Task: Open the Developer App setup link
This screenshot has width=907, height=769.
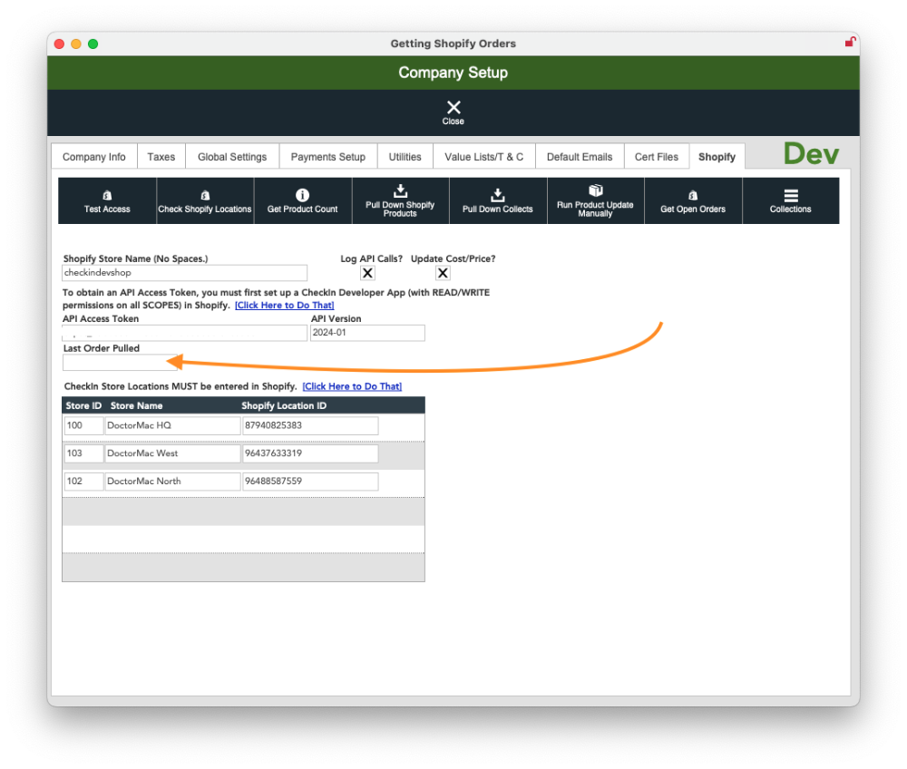Action: 284,305
